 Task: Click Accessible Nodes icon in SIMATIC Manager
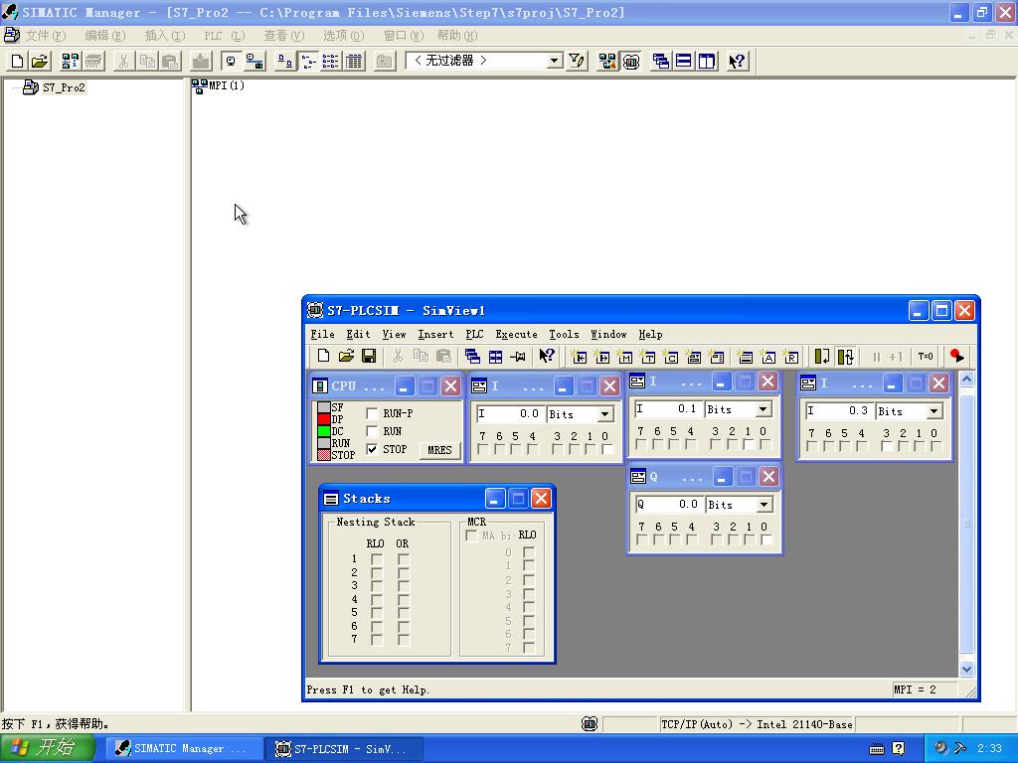[71, 61]
